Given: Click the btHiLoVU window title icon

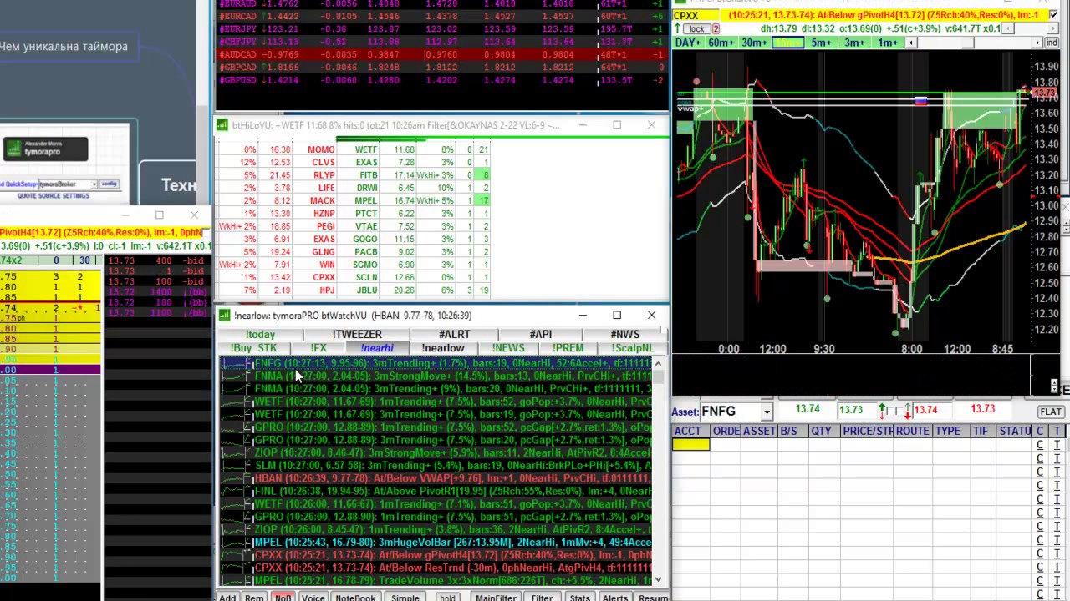Looking at the screenshot, I should (x=222, y=125).
